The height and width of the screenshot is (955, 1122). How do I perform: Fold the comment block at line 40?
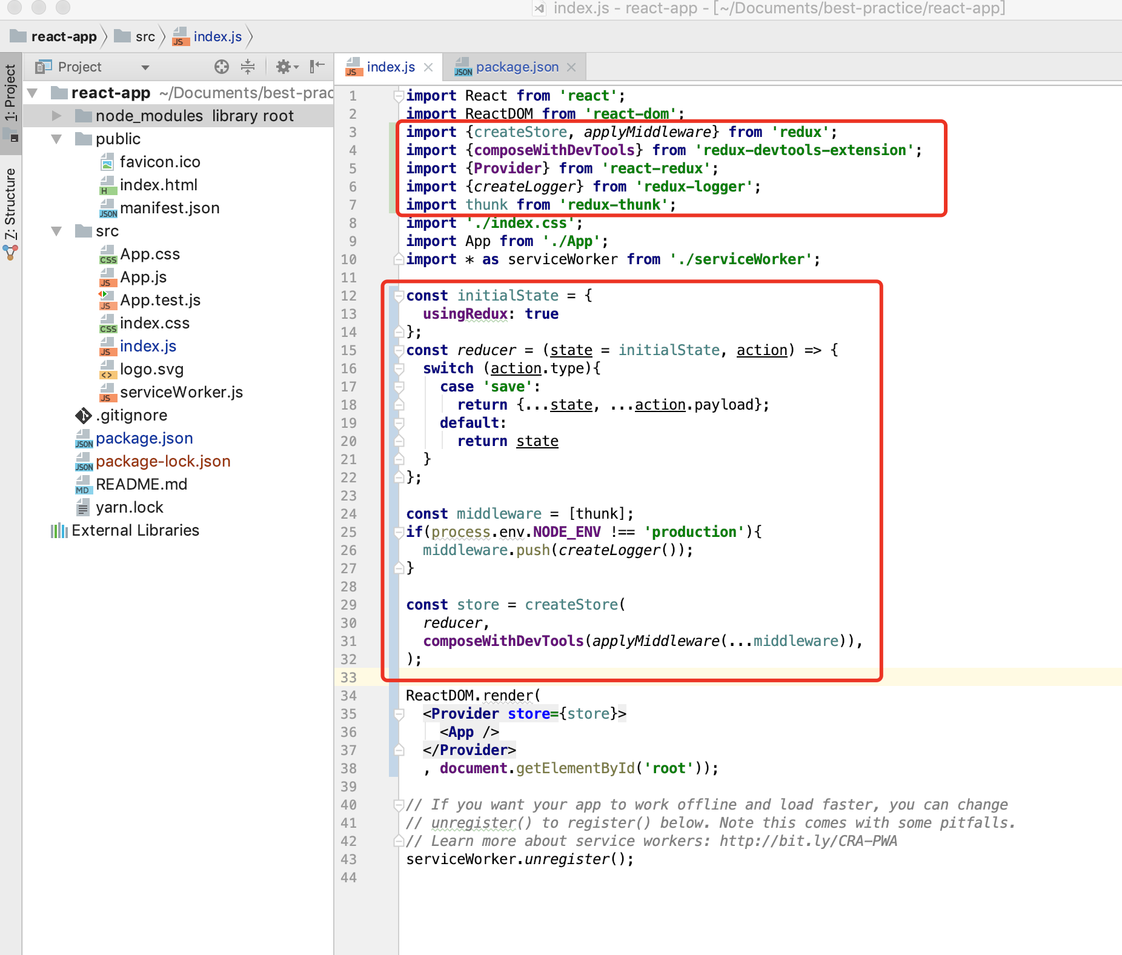click(399, 805)
